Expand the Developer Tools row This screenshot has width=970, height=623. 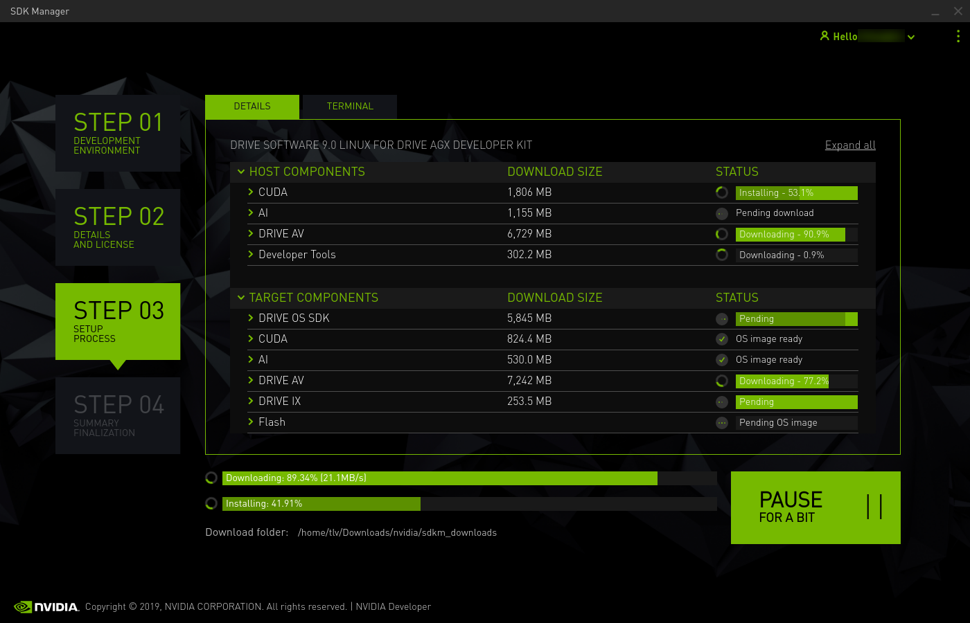pos(250,255)
